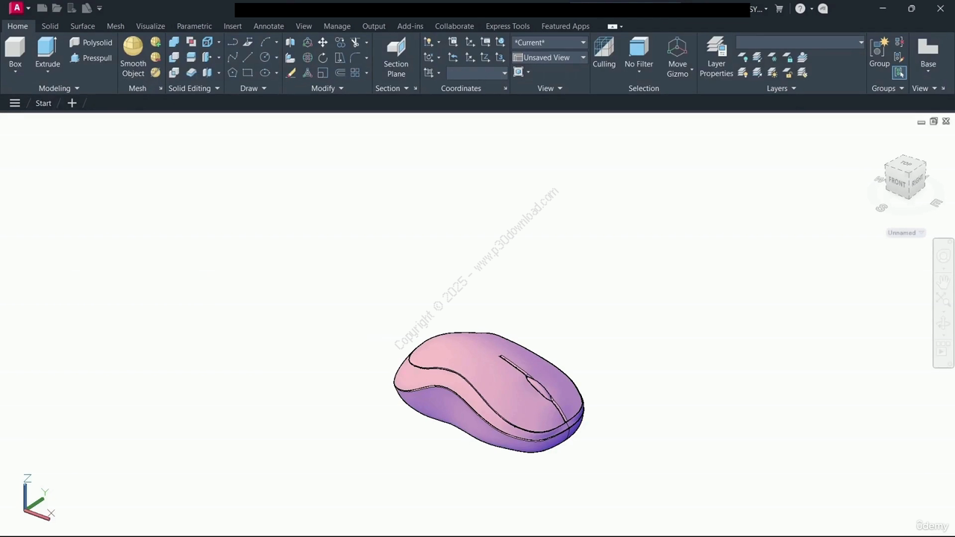Open the Mesh ribbon tab
Viewport: 955px width, 537px height.
pyautogui.click(x=115, y=26)
